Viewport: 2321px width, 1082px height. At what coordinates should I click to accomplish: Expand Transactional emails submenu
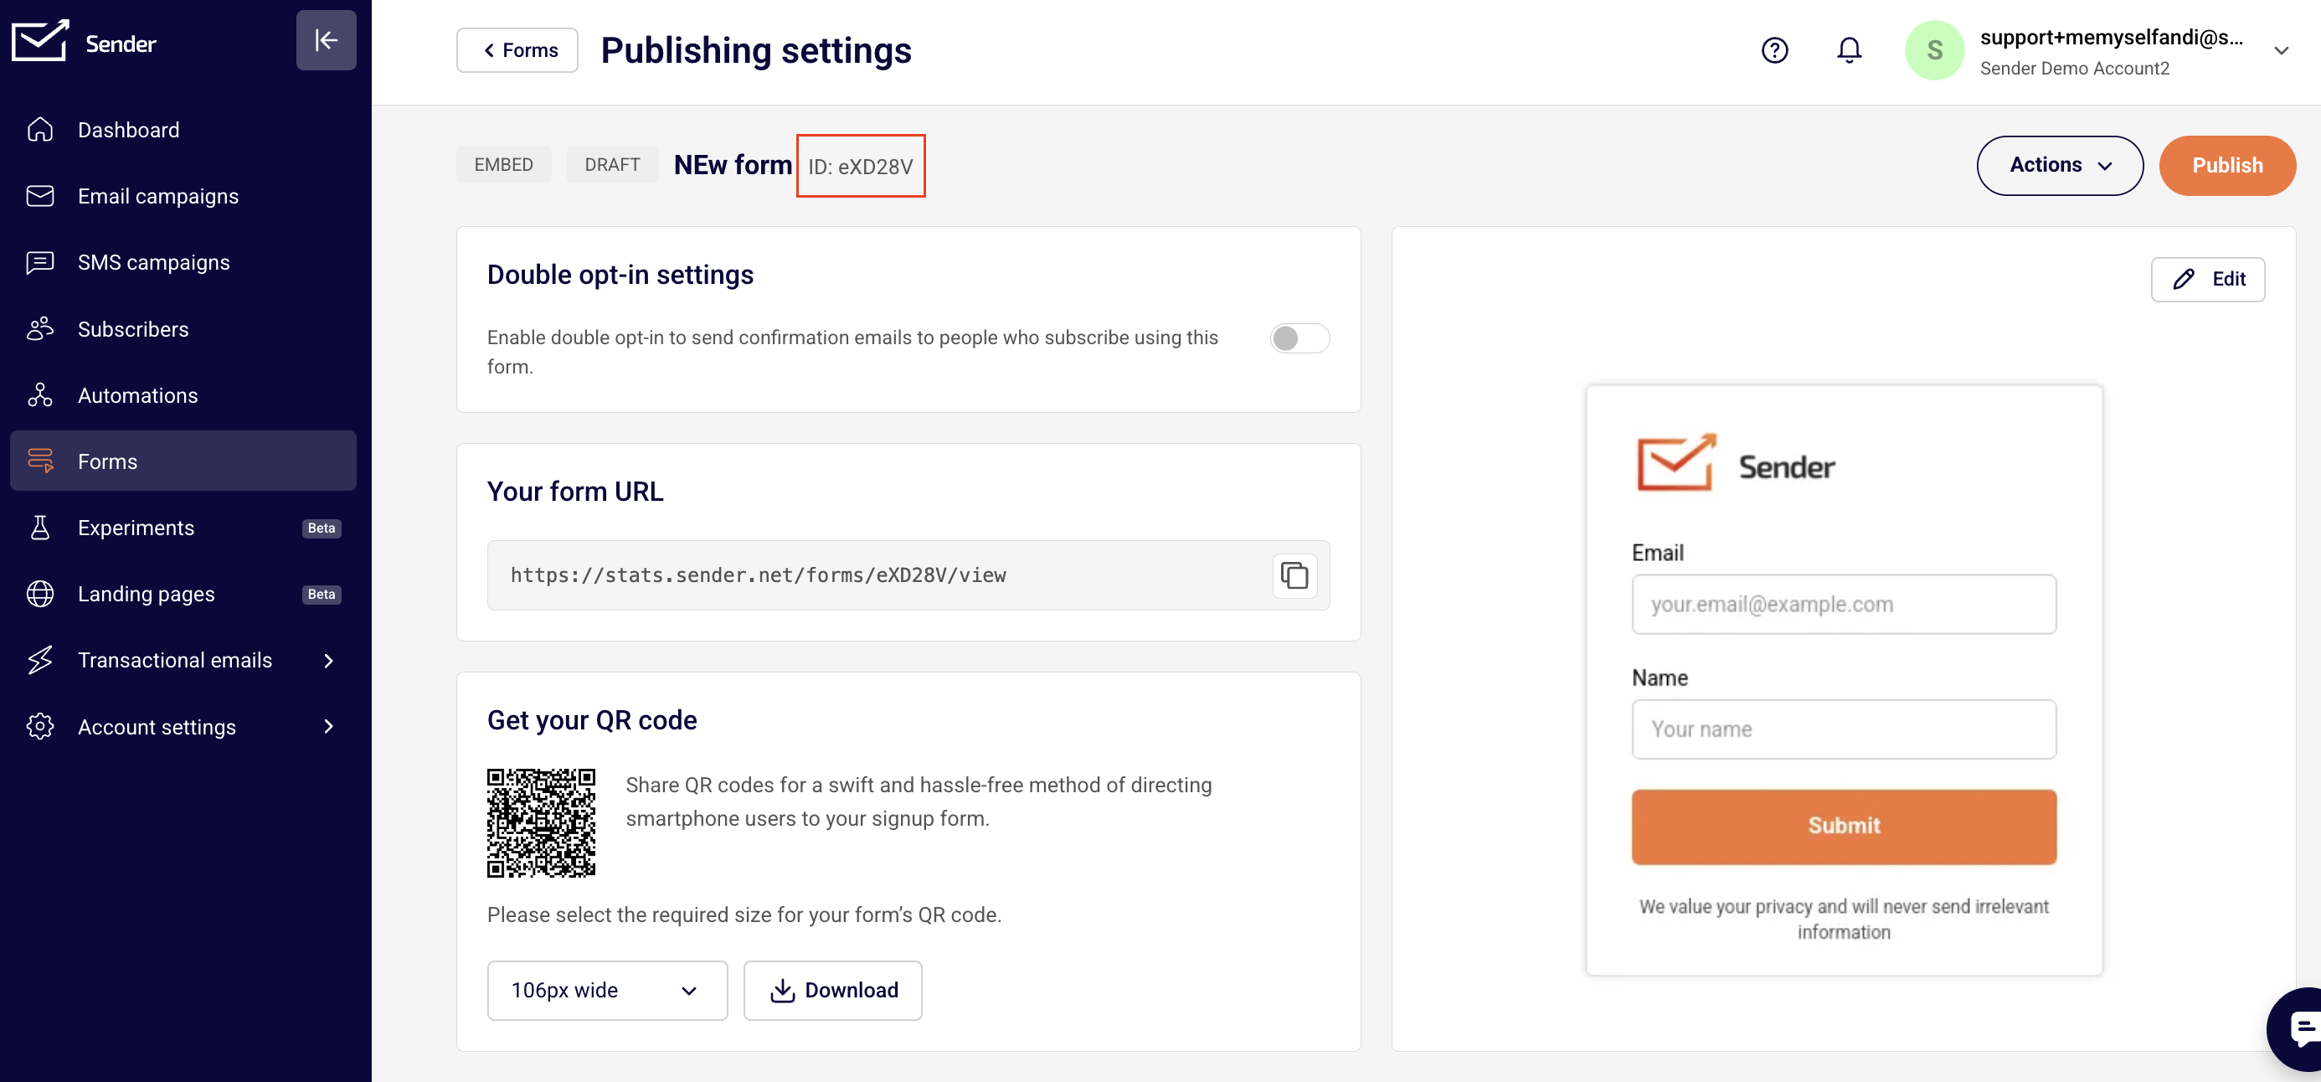[328, 661]
